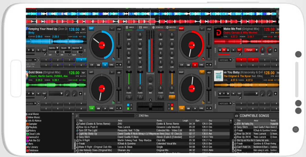The width and height of the screenshot is (306, 157).
Task: Turn the GAIN knob on the green channel
Action: [x=129, y=35]
